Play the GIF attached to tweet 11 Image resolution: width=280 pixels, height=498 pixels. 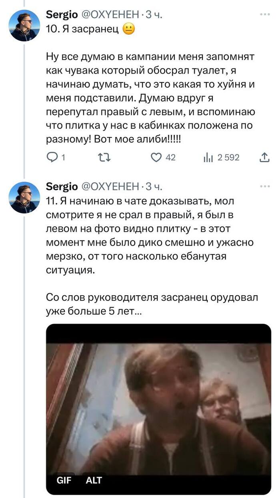(x=158, y=405)
